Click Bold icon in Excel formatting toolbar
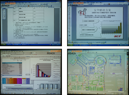The image size is (129, 95). 12,55
